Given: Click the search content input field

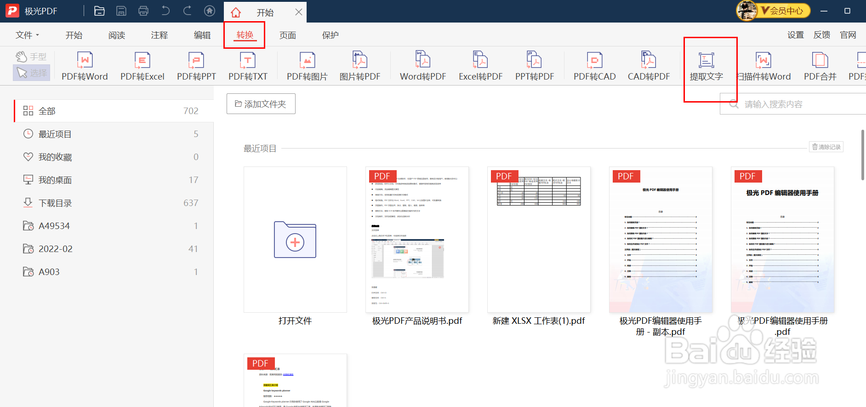Looking at the screenshot, I should tap(793, 104).
